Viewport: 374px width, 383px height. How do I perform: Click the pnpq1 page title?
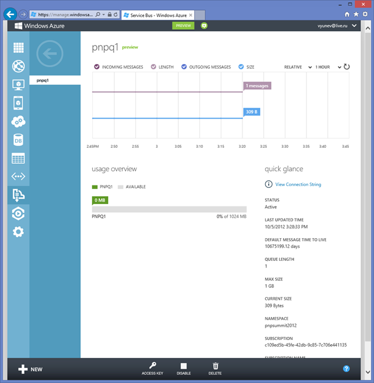[x=105, y=47]
